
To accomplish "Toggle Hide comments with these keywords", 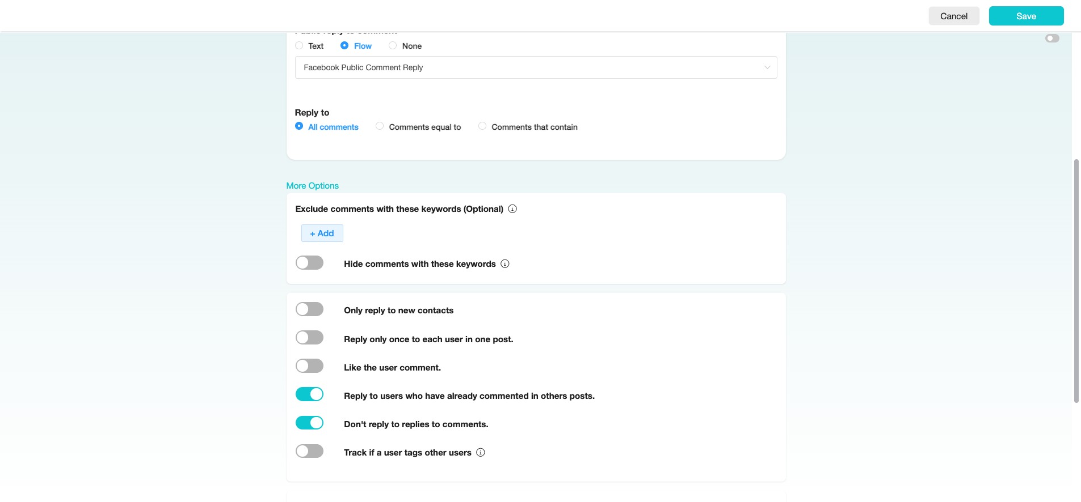I will pyautogui.click(x=309, y=263).
